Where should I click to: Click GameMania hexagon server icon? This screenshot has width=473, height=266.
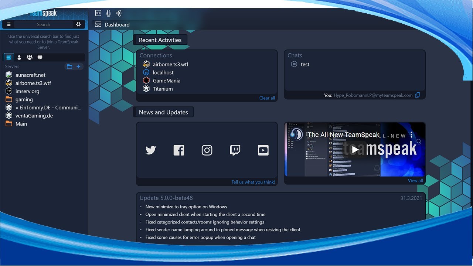(x=146, y=81)
